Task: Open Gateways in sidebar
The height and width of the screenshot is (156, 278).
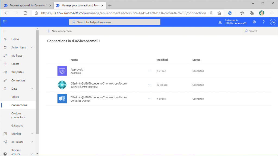Action: [17, 126]
